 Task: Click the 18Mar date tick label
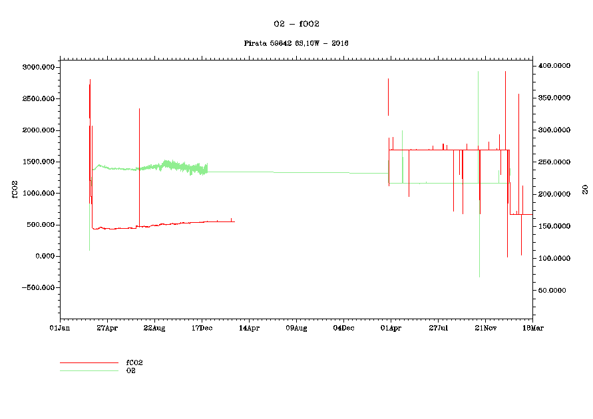532,328
